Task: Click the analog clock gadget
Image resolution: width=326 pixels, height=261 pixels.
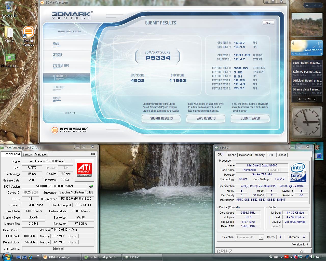Action: coord(307,122)
